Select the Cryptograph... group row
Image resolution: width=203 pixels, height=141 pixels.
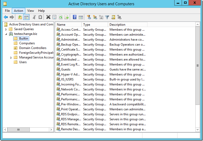[101, 55]
